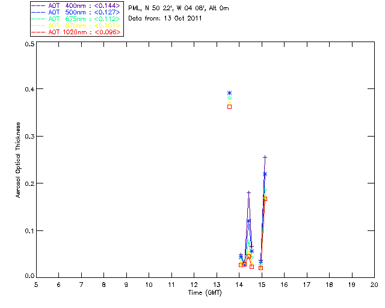Click the y-axis tick label 0.1
385x308 pixels.
click(x=29, y=231)
